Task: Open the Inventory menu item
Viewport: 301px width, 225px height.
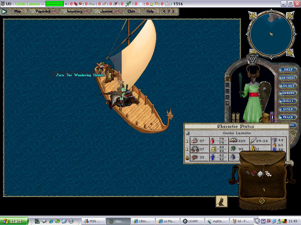Action: (74, 11)
